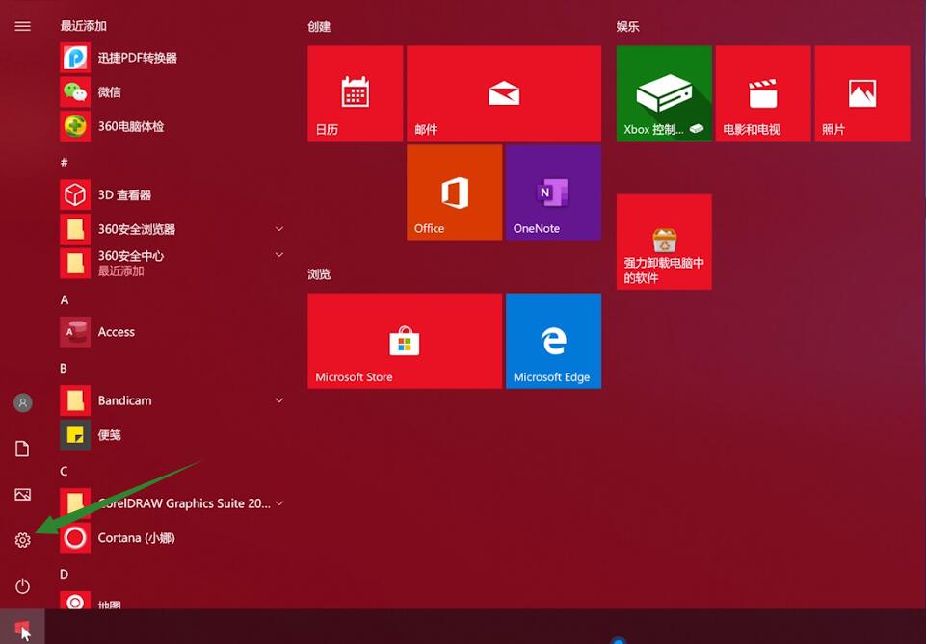
Task: Click the B letter index header
Action: (64, 369)
